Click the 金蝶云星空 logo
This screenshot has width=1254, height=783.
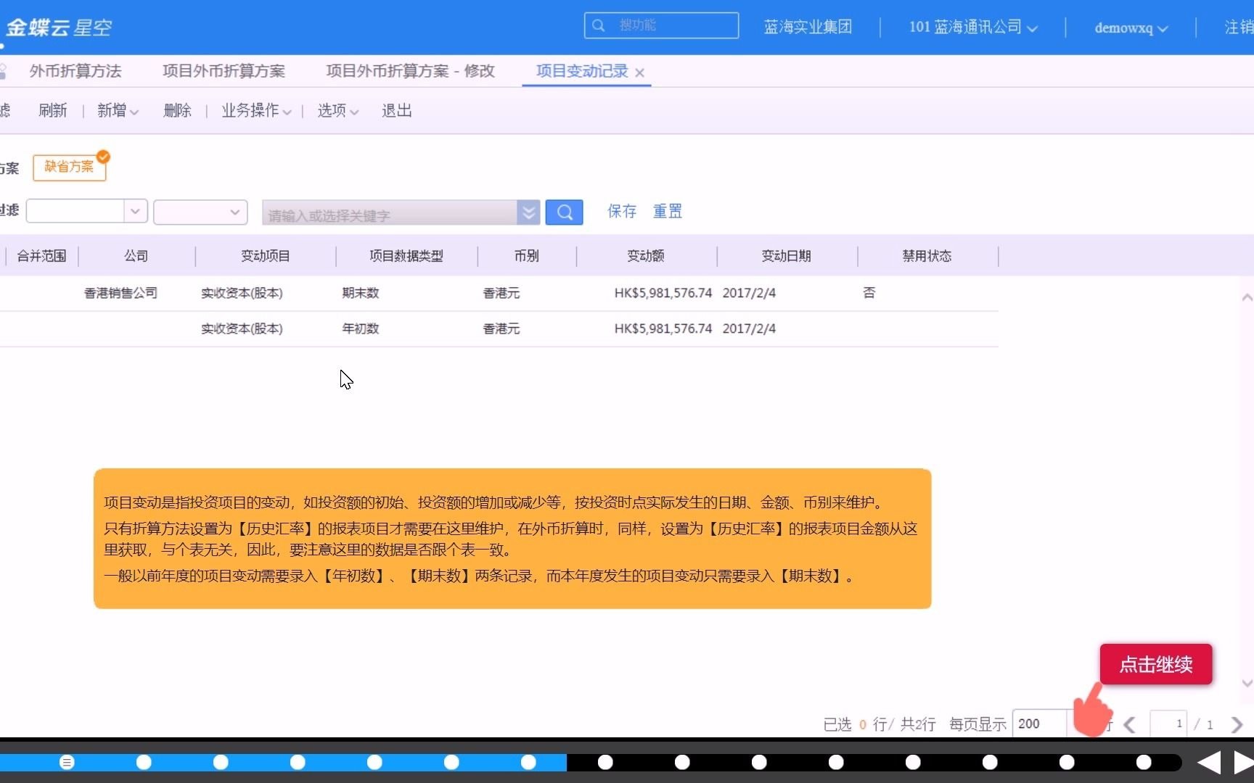(59, 28)
